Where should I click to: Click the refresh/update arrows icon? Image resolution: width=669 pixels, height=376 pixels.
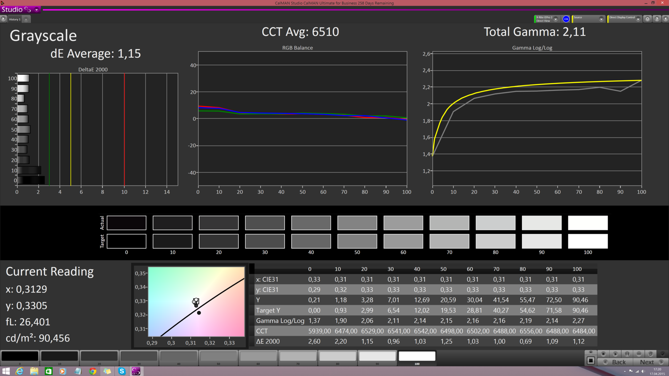651,354
